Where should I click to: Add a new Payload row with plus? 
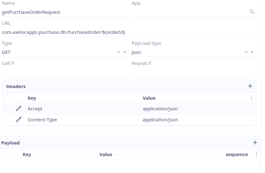click(255, 143)
